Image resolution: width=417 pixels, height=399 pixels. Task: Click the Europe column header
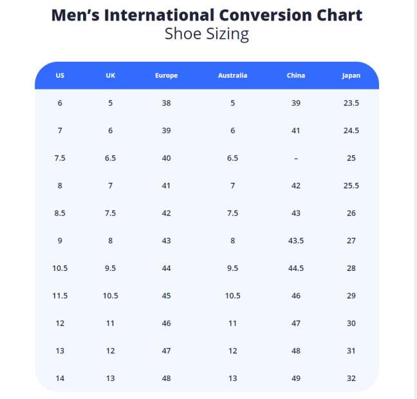(x=166, y=75)
